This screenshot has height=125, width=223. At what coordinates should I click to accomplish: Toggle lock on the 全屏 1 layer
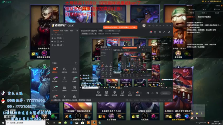(55, 45)
